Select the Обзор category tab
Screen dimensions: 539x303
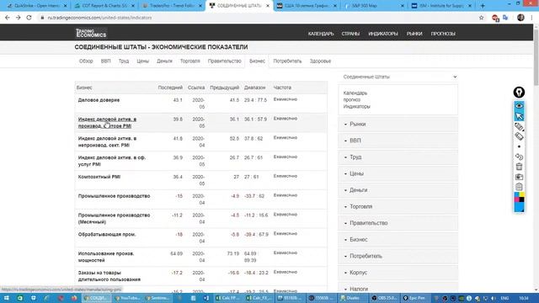tap(86, 61)
